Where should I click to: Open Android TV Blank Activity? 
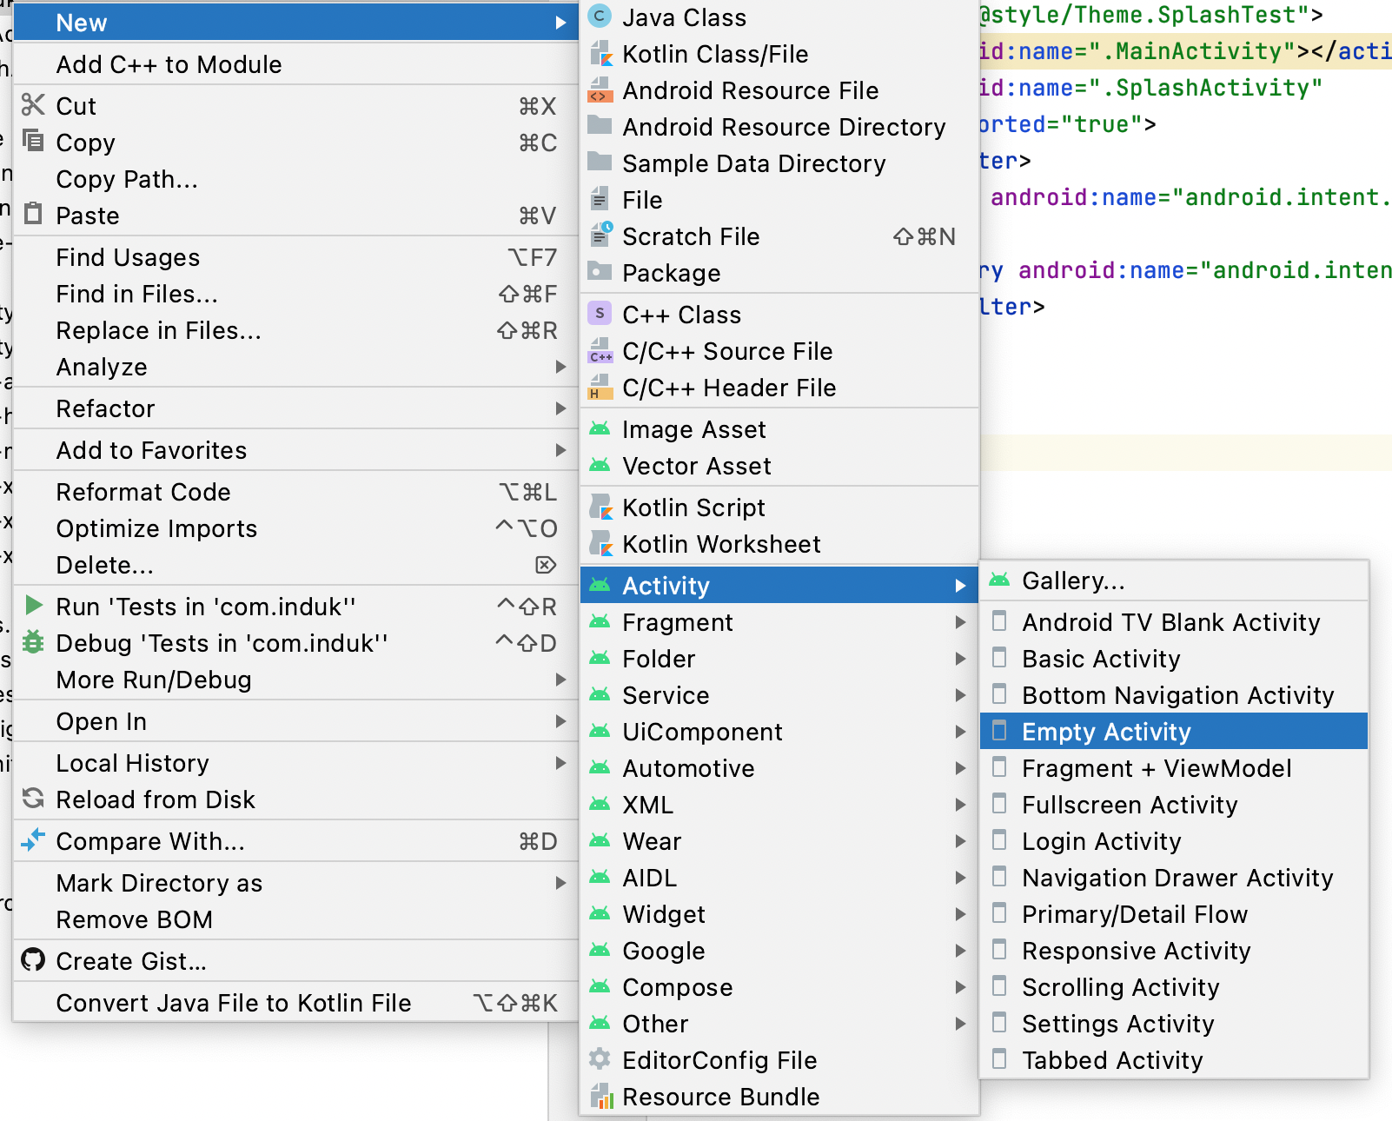tap(1174, 622)
